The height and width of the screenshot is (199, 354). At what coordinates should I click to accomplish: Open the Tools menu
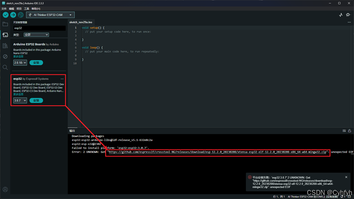coord(27,9)
